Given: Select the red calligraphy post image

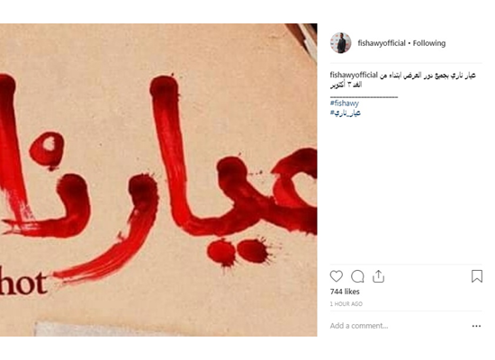Looking at the screenshot, I should click(158, 180).
